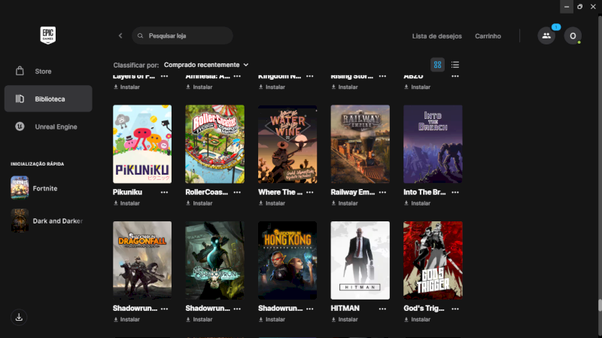The height and width of the screenshot is (338, 602).
Task: Open Shadowrun Returns three-dot menu
Action: [x=237, y=309]
